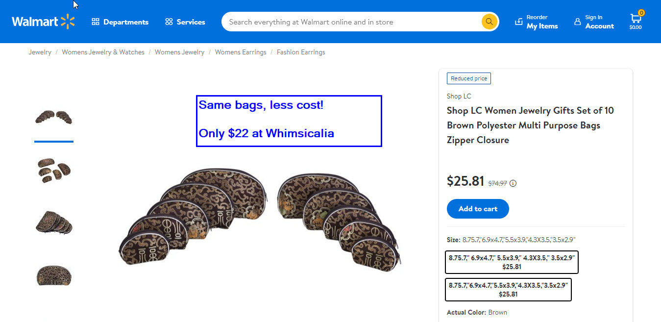
Task: Open the Shop LC brand link
Action: point(459,96)
